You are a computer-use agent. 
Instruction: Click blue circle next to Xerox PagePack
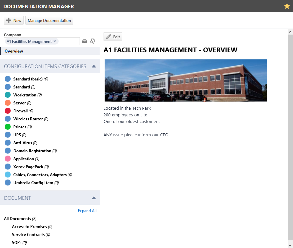[8, 167]
